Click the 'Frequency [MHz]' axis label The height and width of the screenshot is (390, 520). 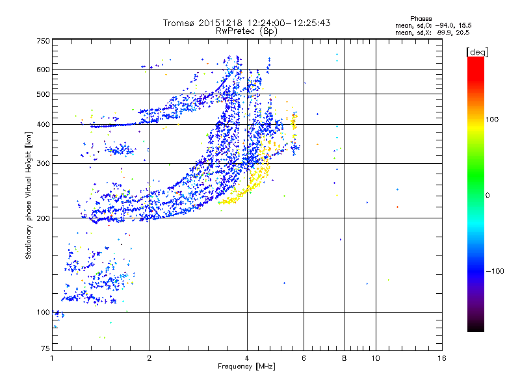(246, 367)
